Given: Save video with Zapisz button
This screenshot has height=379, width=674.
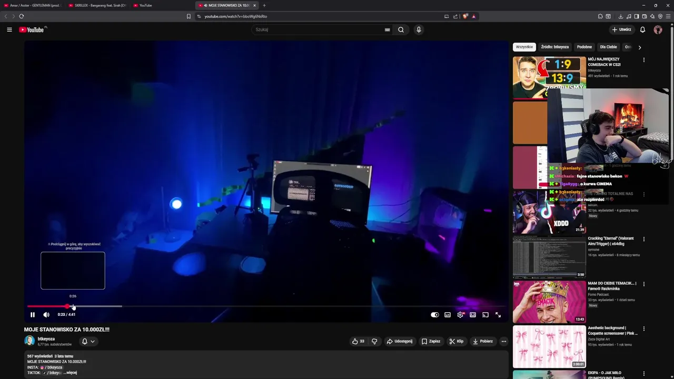Looking at the screenshot, I should (431, 341).
